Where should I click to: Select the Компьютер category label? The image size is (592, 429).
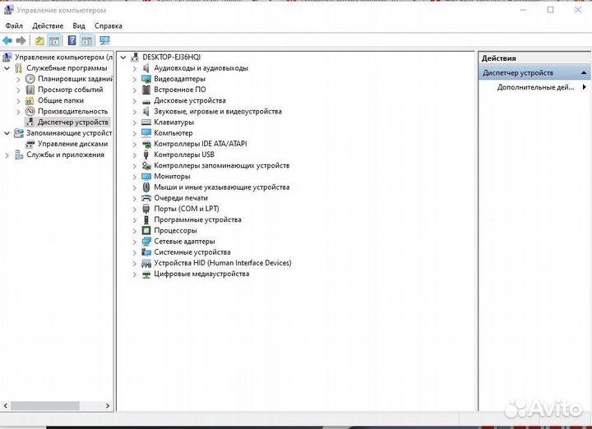173,133
